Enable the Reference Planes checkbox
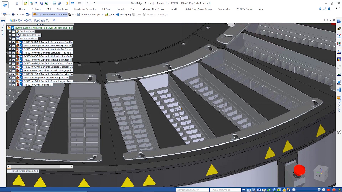 14,39
